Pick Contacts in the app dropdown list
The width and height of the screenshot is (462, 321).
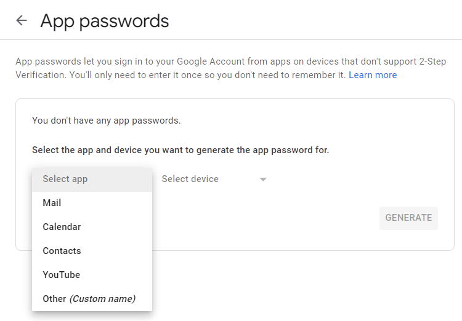click(92, 251)
